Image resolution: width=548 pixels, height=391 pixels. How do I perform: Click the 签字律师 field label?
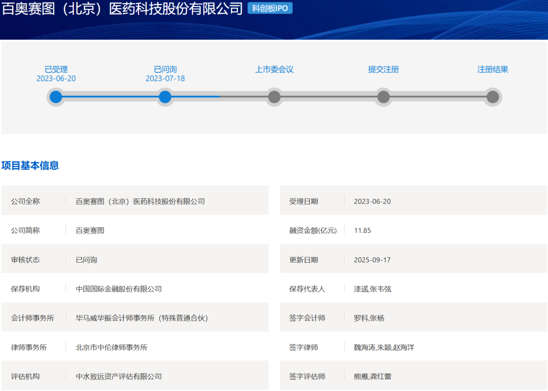pyautogui.click(x=303, y=347)
